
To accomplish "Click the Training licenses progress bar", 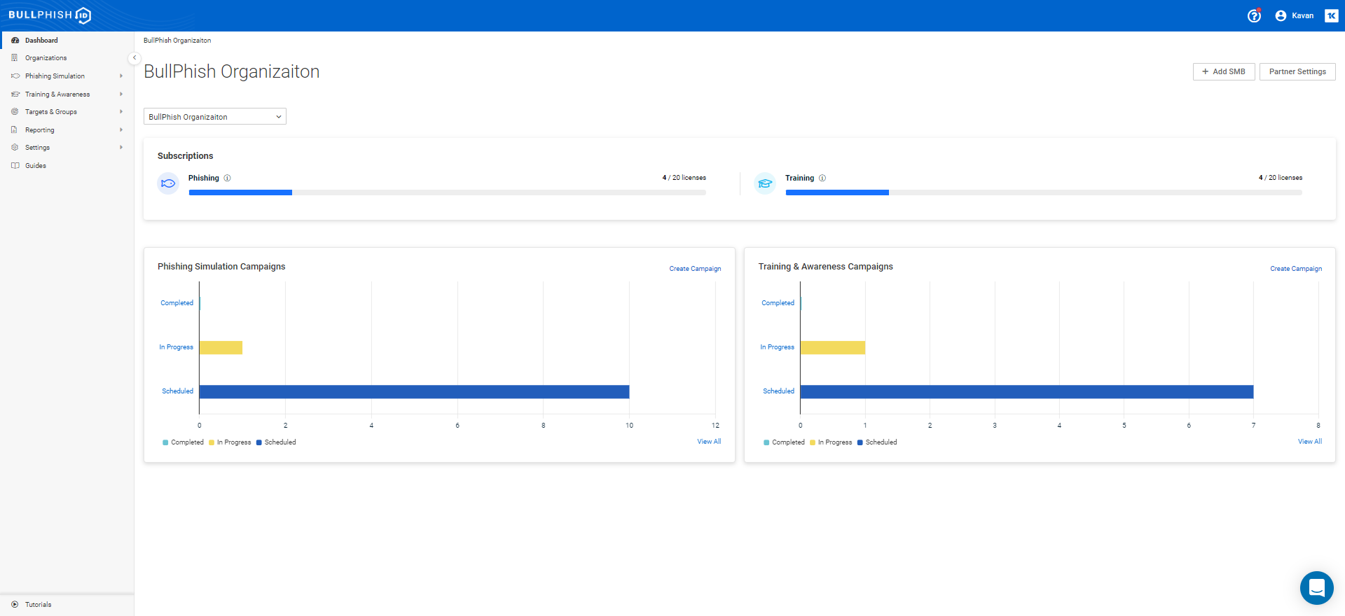I will click(x=1044, y=192).
